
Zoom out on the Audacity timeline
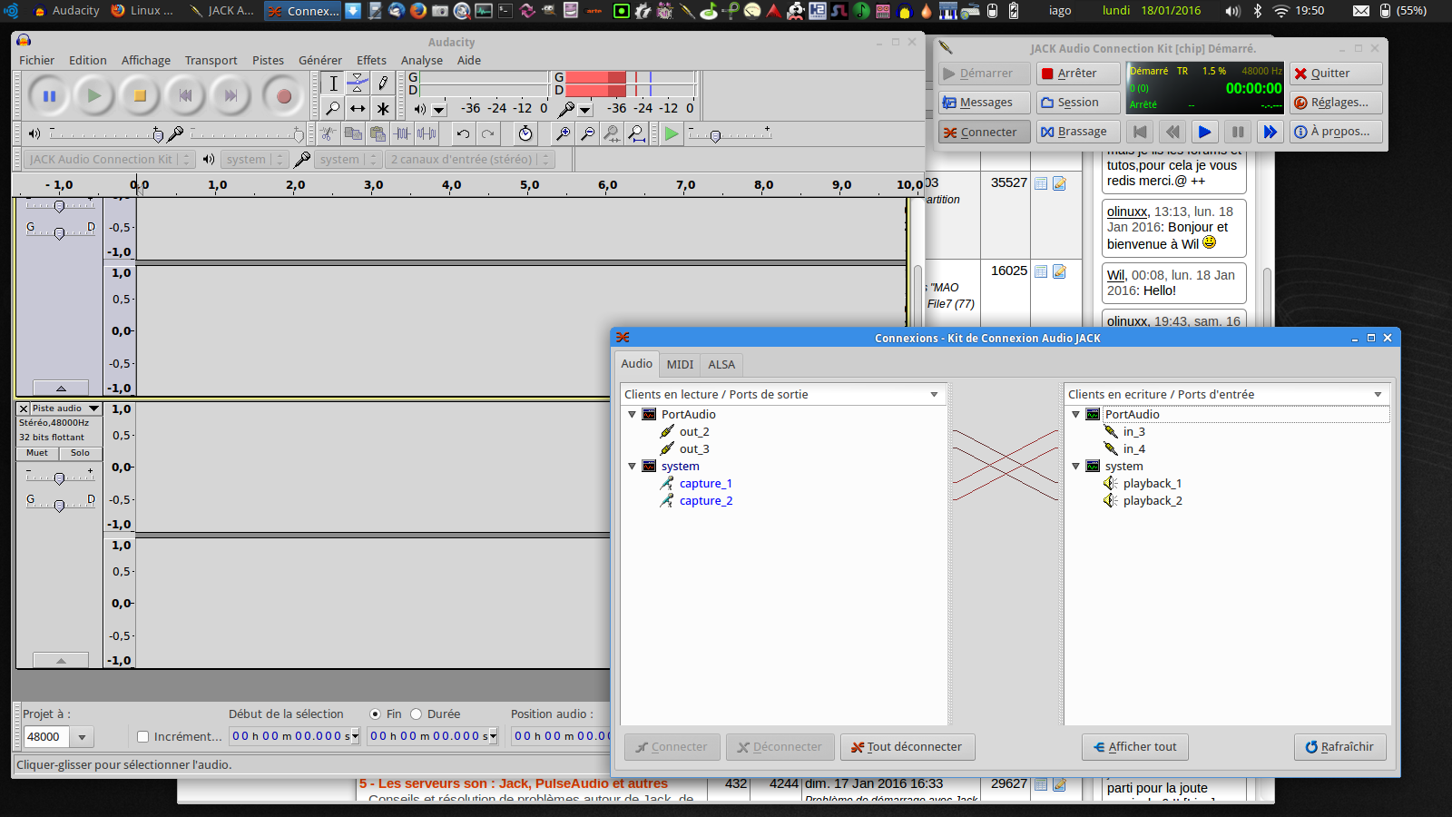click(x=587, y=133)
